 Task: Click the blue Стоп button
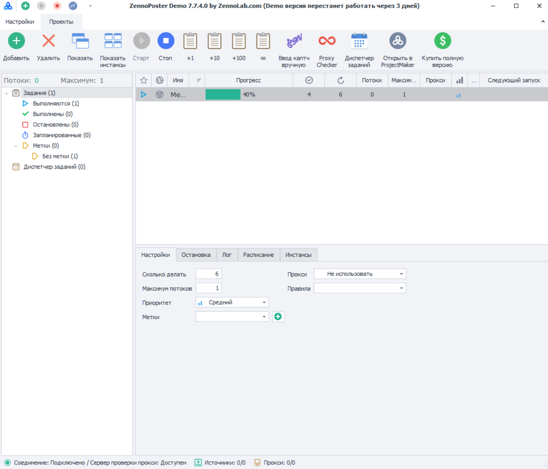point(166,41)
